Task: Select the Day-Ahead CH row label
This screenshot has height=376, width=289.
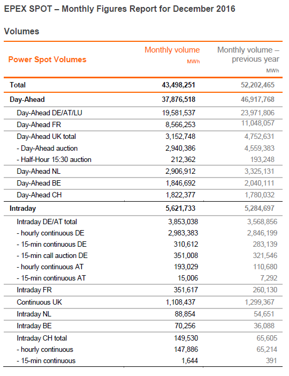Action: (x=39, y=195)
